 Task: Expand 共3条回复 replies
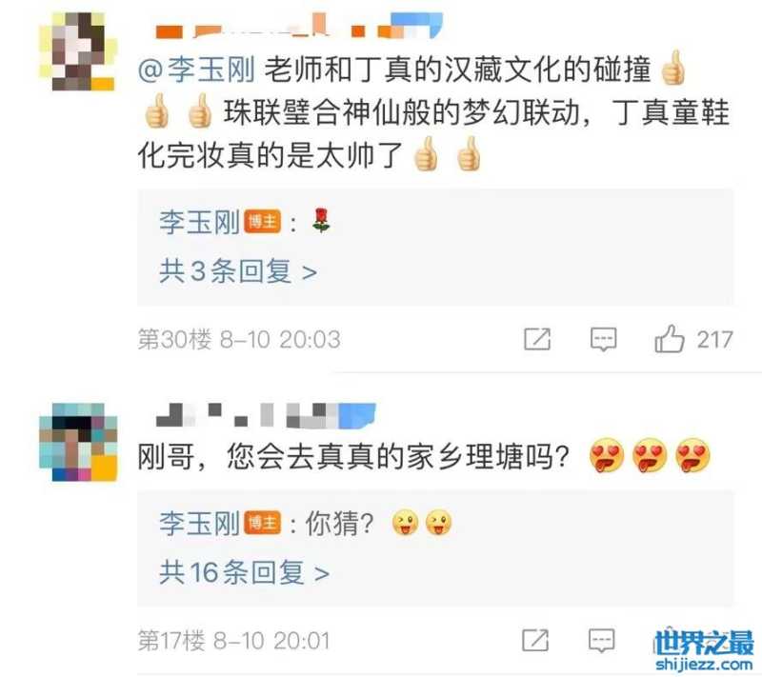238,271
